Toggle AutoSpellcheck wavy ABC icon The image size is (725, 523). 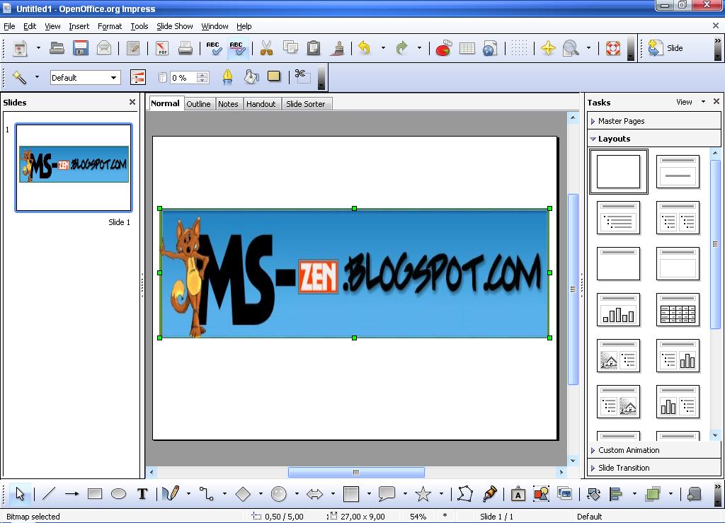tap(238, 48)
